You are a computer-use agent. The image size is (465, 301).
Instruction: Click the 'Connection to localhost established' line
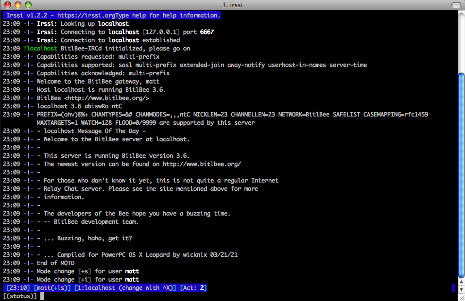(91, 40)
